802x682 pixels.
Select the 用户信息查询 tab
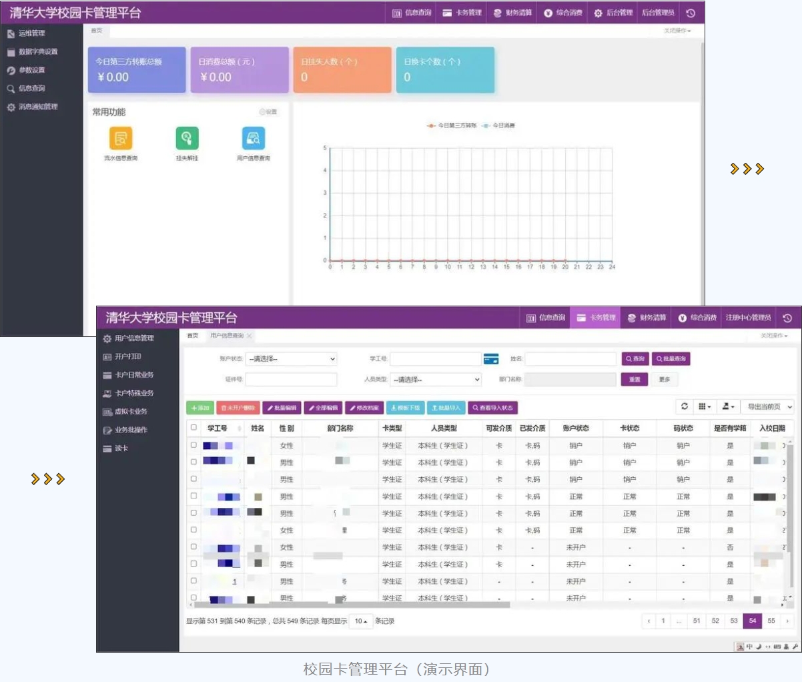[x=227, y=336]
